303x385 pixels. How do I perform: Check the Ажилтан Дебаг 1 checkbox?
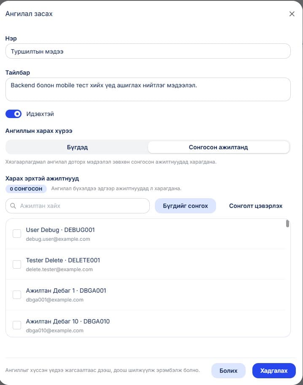point(17,295)
